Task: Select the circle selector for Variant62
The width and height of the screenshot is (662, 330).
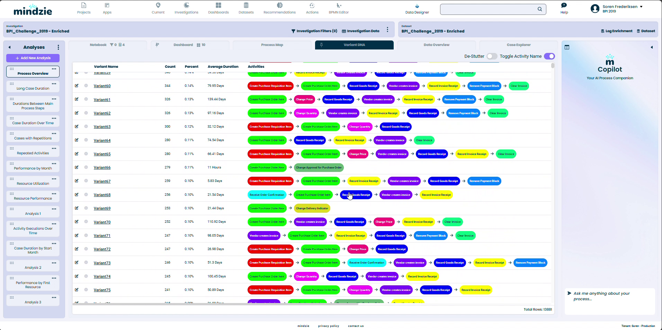Action: [86, 113]
